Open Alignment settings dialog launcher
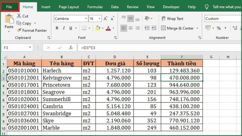 click(x=199, y=38)
